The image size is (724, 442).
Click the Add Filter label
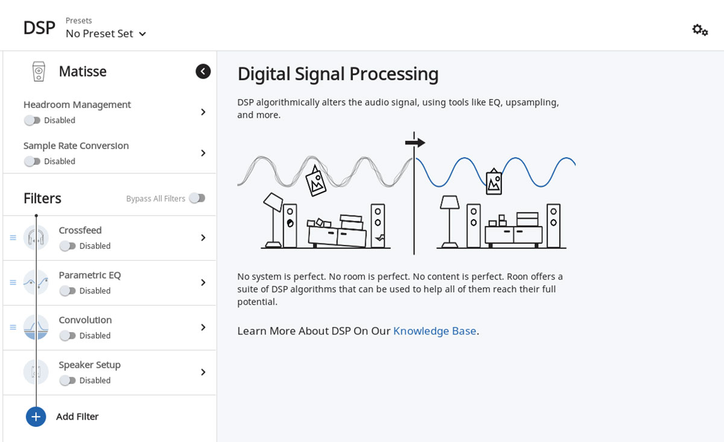[77, 417]
